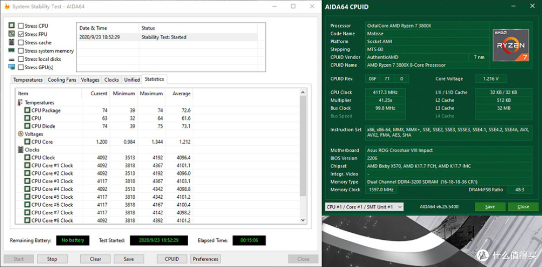Click the Stop button

(52, 259)
